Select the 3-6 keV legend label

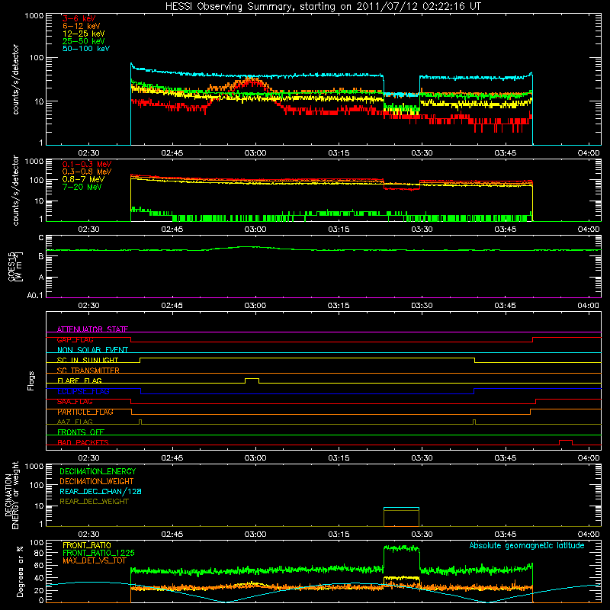click(x=79, y=18)
